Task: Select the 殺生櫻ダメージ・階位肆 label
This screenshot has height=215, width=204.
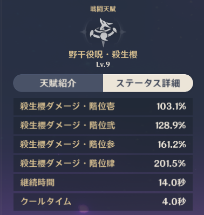Action: 67,164
